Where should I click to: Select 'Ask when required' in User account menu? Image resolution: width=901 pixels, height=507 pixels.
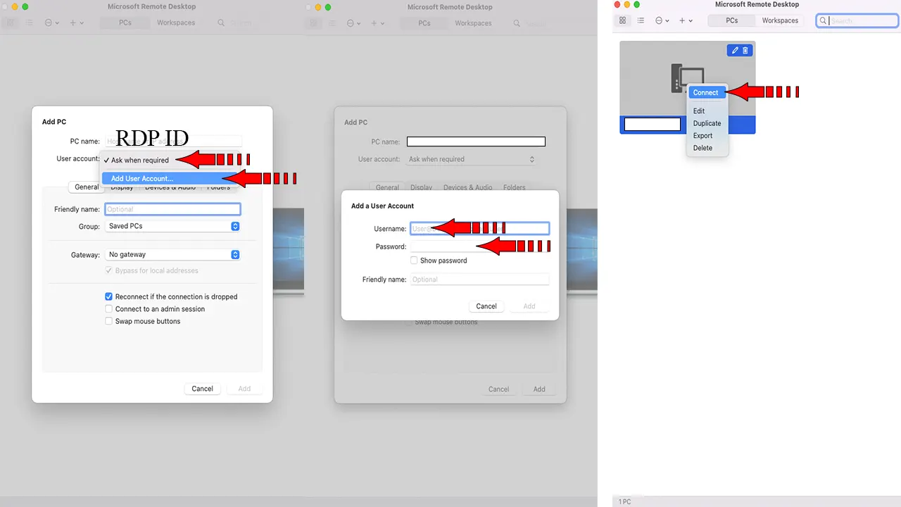tap(139, 160)
